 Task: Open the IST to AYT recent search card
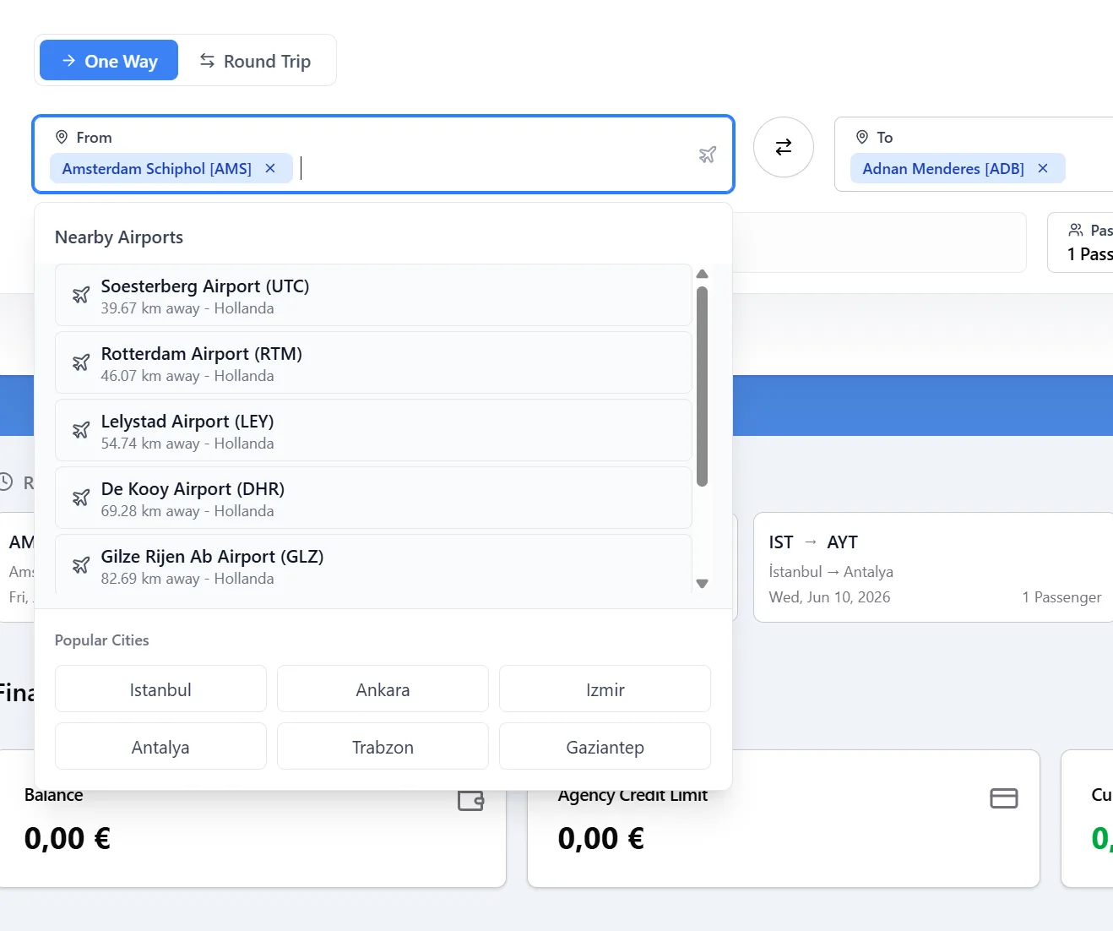click(x=929, y=568)
